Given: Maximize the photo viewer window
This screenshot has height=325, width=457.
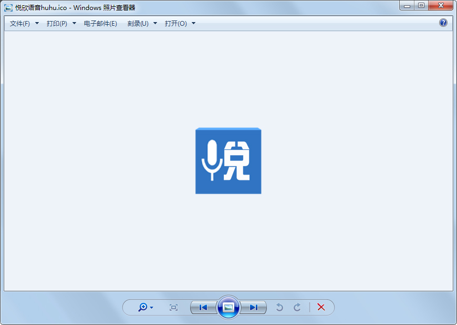Looking at the screenshot, I should tap(421, 5).
